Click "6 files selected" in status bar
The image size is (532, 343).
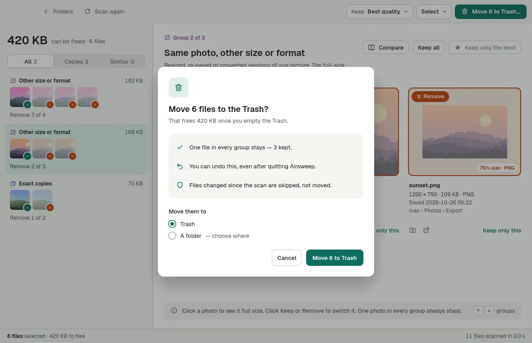click(27, 336)
